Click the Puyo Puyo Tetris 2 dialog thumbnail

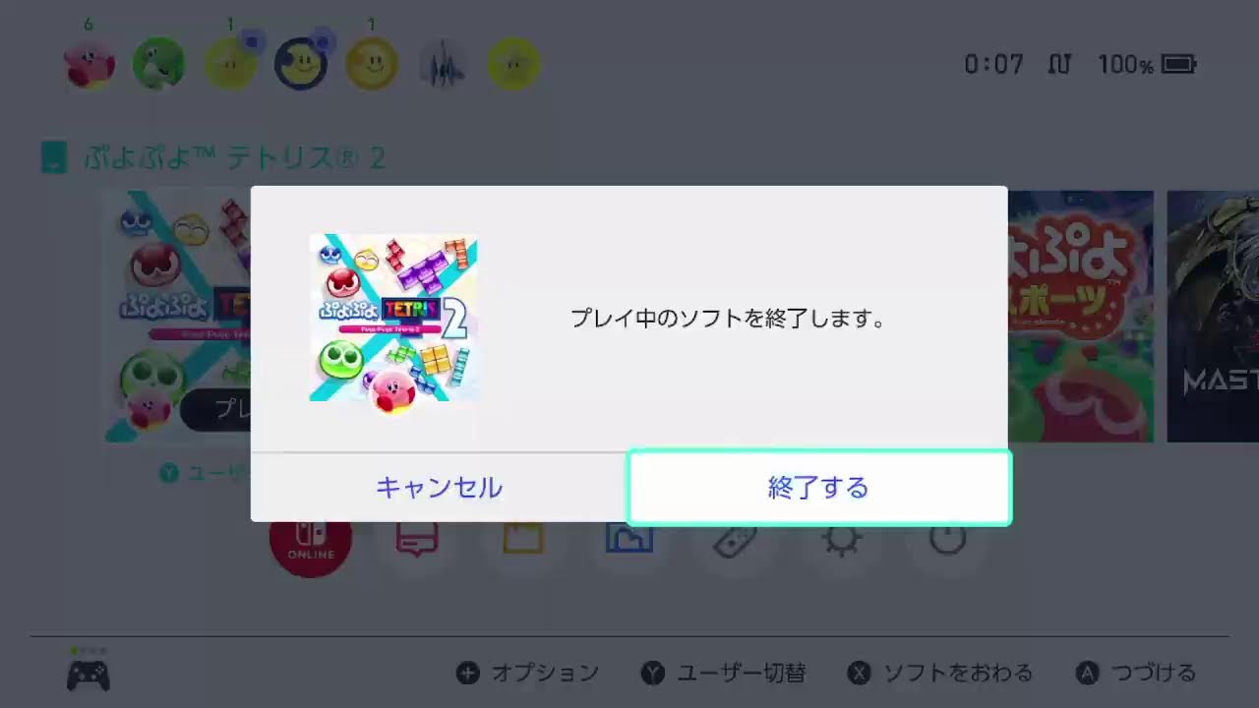[x=393, y=318]
